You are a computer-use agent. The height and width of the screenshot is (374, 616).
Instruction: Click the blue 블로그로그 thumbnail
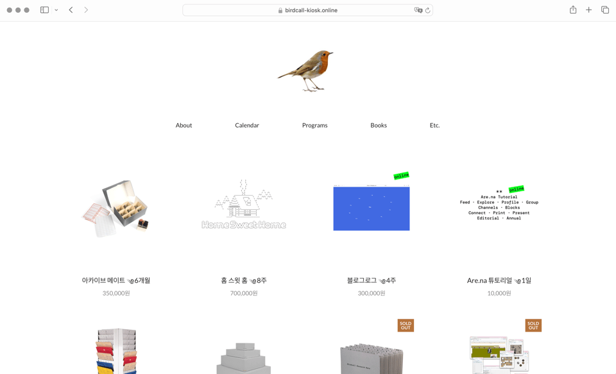[x=371, y=207]
